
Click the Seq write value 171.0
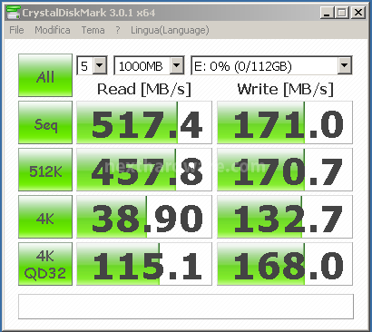coord(285,122)
